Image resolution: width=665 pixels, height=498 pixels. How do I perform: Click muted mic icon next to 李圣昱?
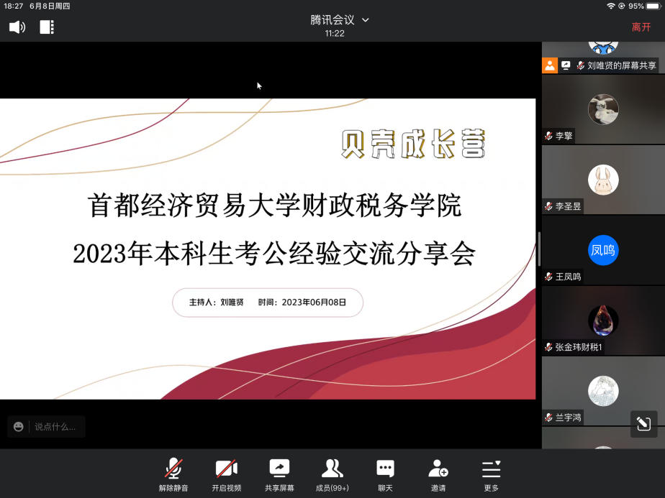(x=548, y=206)
